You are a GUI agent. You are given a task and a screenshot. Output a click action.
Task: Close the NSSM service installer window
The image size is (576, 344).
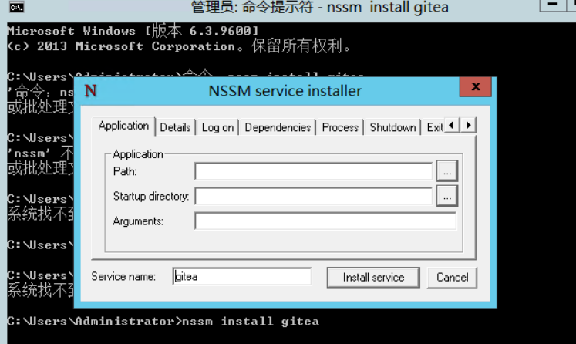point(475,86)
